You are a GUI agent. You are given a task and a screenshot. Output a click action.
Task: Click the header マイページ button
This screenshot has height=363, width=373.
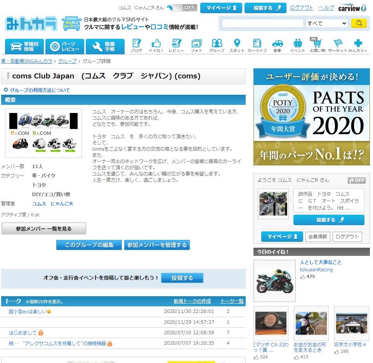pos(221,8)
